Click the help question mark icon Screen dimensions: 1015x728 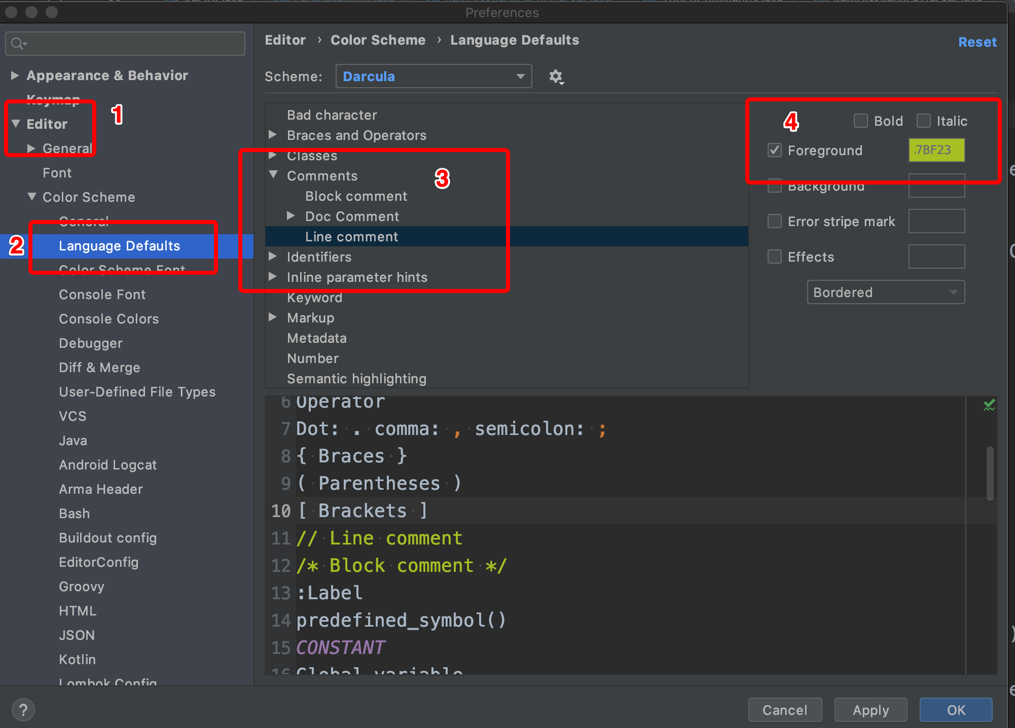(23, 710)
